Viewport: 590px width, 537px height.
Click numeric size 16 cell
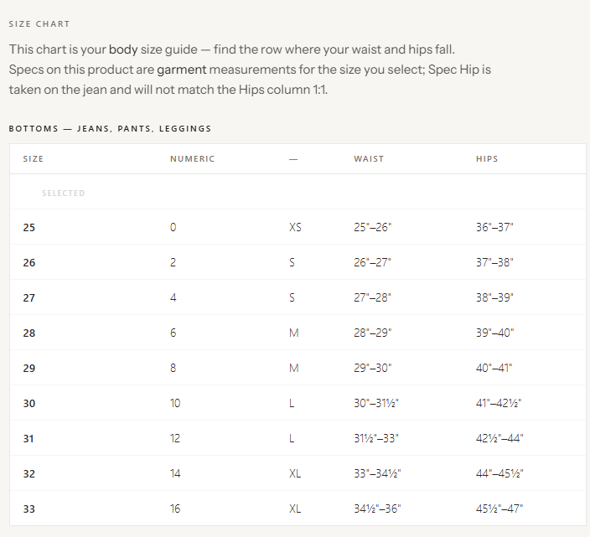tap(175, 509)
